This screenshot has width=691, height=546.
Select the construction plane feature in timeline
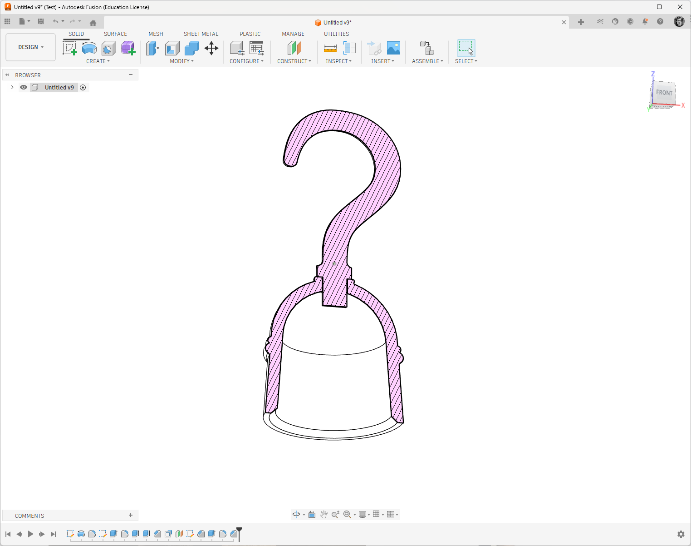point(179,534)
